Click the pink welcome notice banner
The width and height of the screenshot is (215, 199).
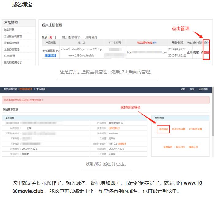[x=106, y=100]
